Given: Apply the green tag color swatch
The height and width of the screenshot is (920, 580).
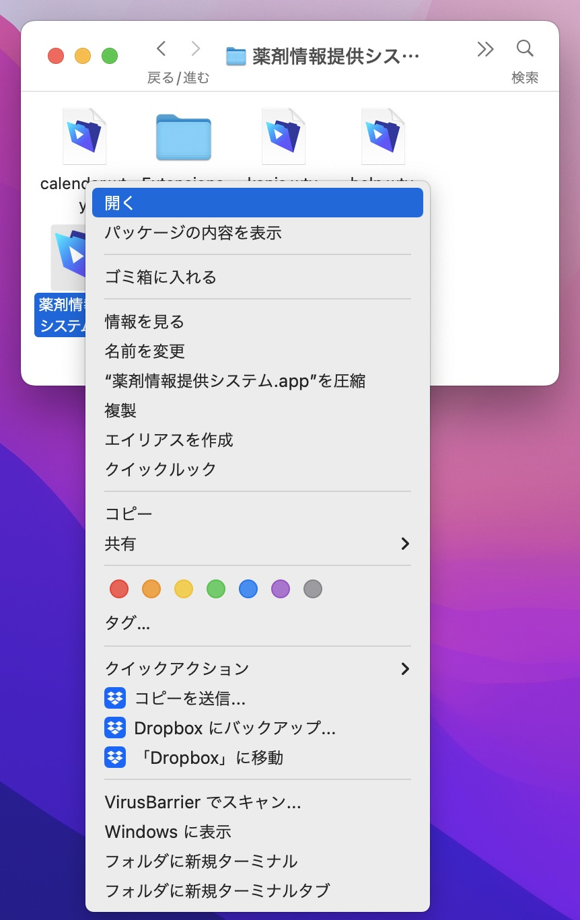Looking at the screenshot, I should tap(215, 589).
